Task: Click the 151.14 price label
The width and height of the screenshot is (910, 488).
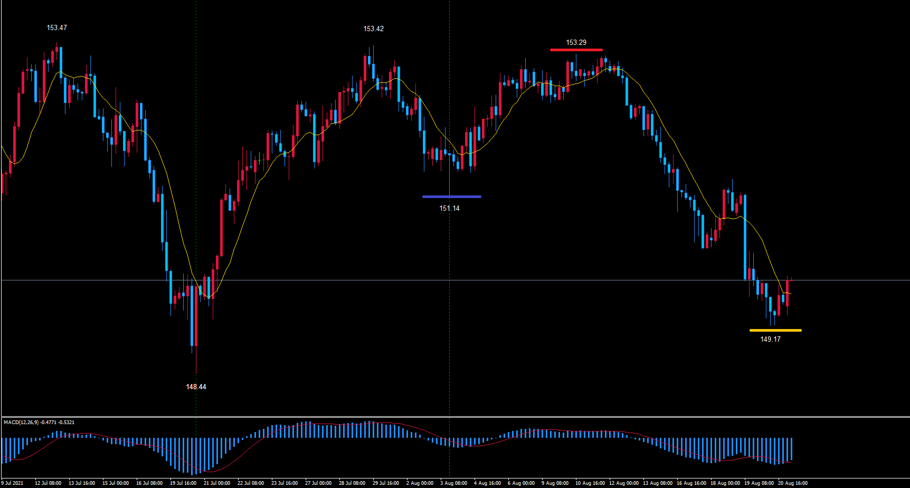Action: pyautogui.click(x=449, y=208)
